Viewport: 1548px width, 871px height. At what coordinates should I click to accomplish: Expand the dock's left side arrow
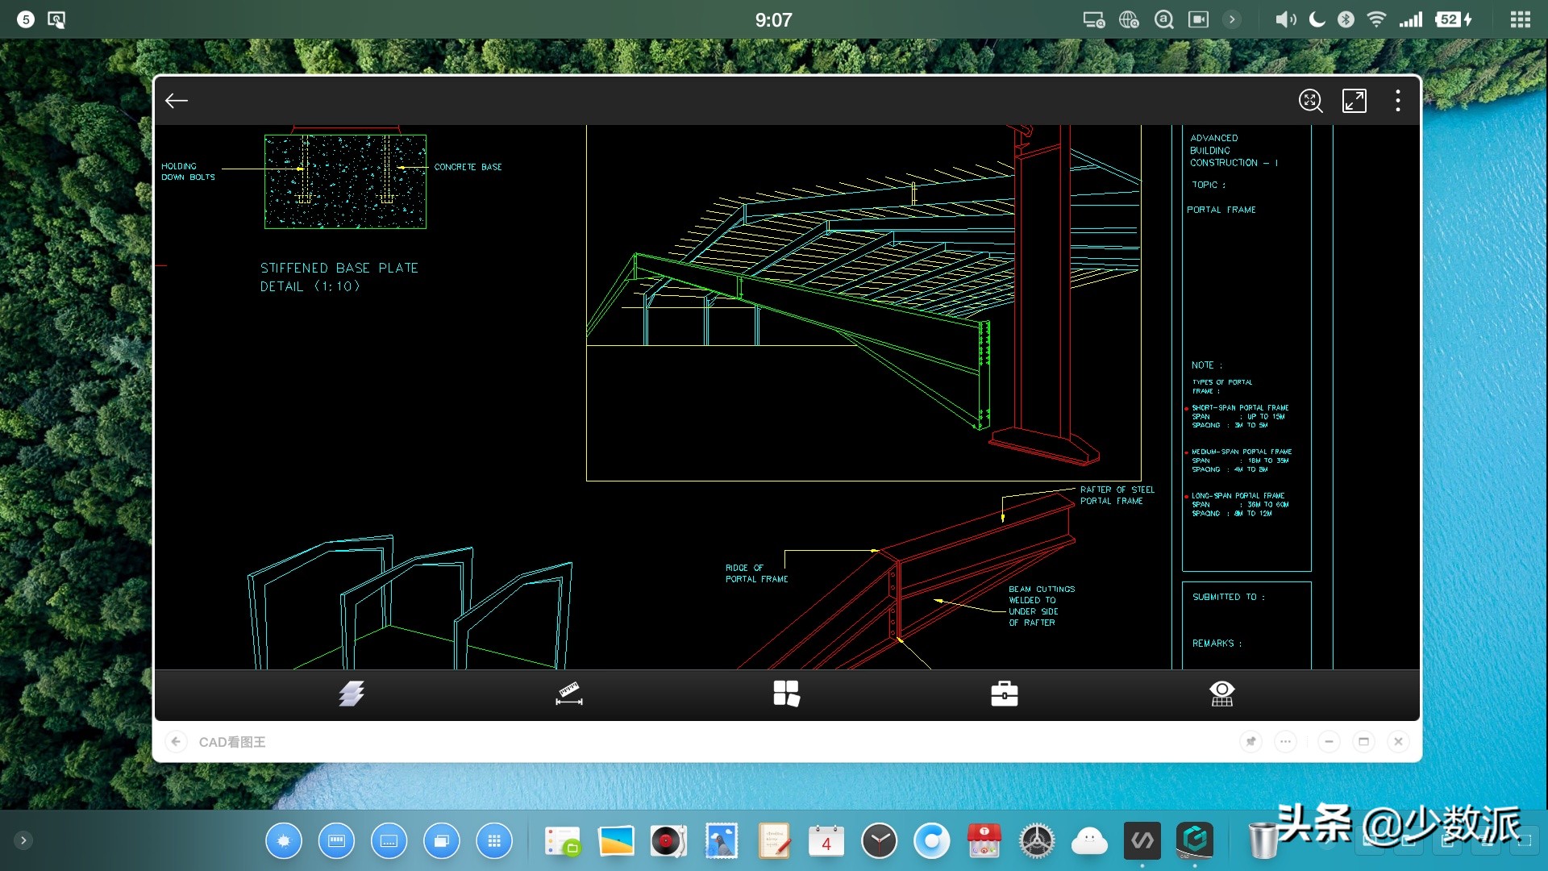[x=23, y=840]
